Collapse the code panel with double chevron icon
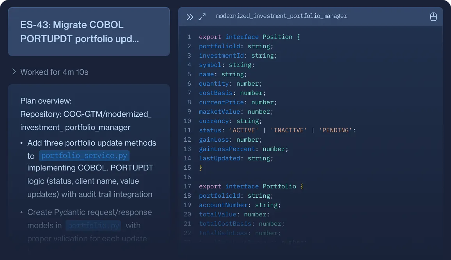 (x=190, y=17)
